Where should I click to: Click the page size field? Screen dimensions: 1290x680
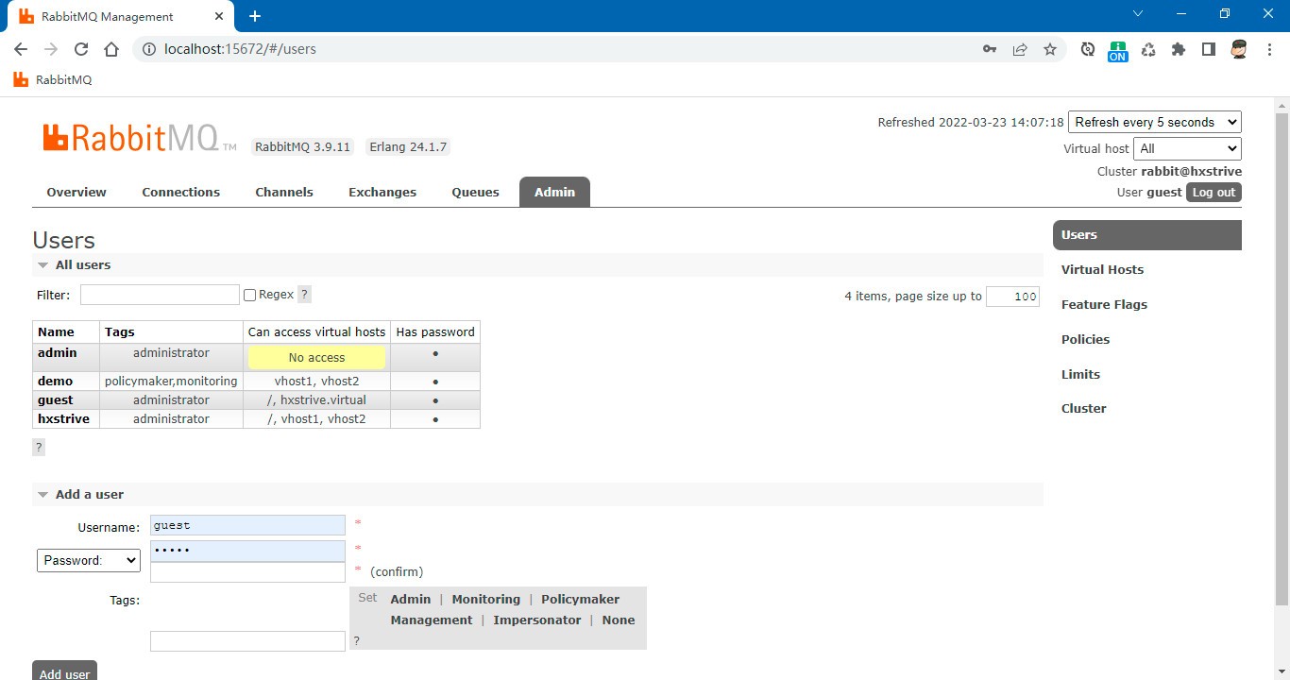coord(1012,297)
